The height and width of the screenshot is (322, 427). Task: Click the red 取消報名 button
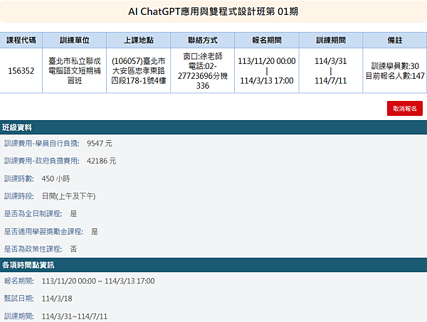pyautogui.click(x=405, y=108)
